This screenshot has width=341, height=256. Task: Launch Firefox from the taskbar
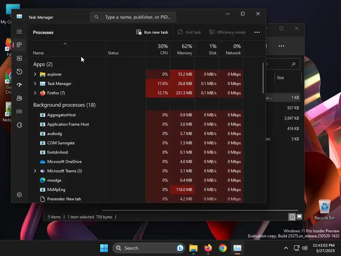click(208, 248)
